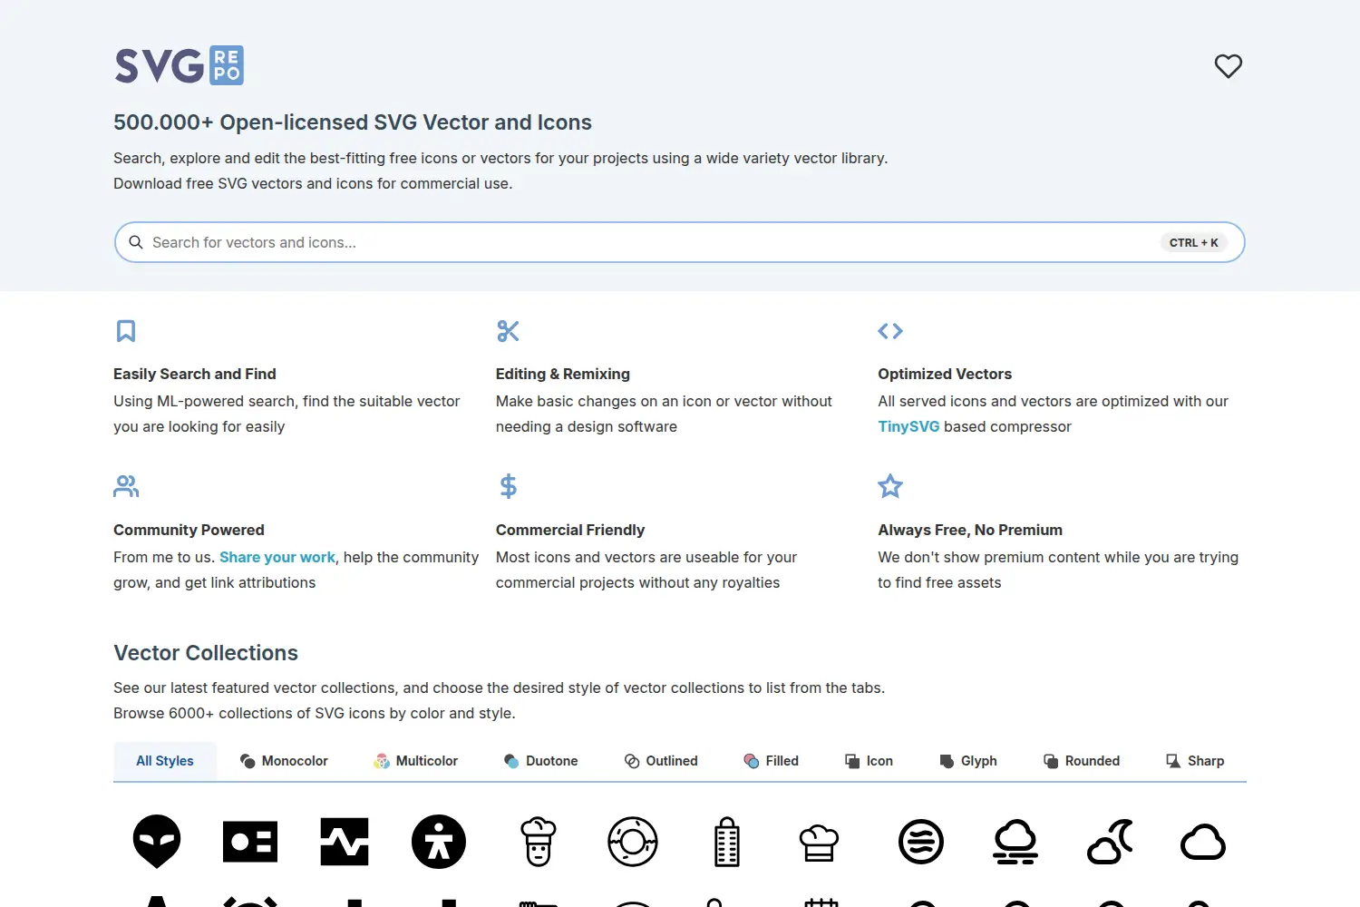The height and width of the screenshot is (907, 1360).
Task: Click the CTRL + K shortcut badge
Action: click(1194, 242)
